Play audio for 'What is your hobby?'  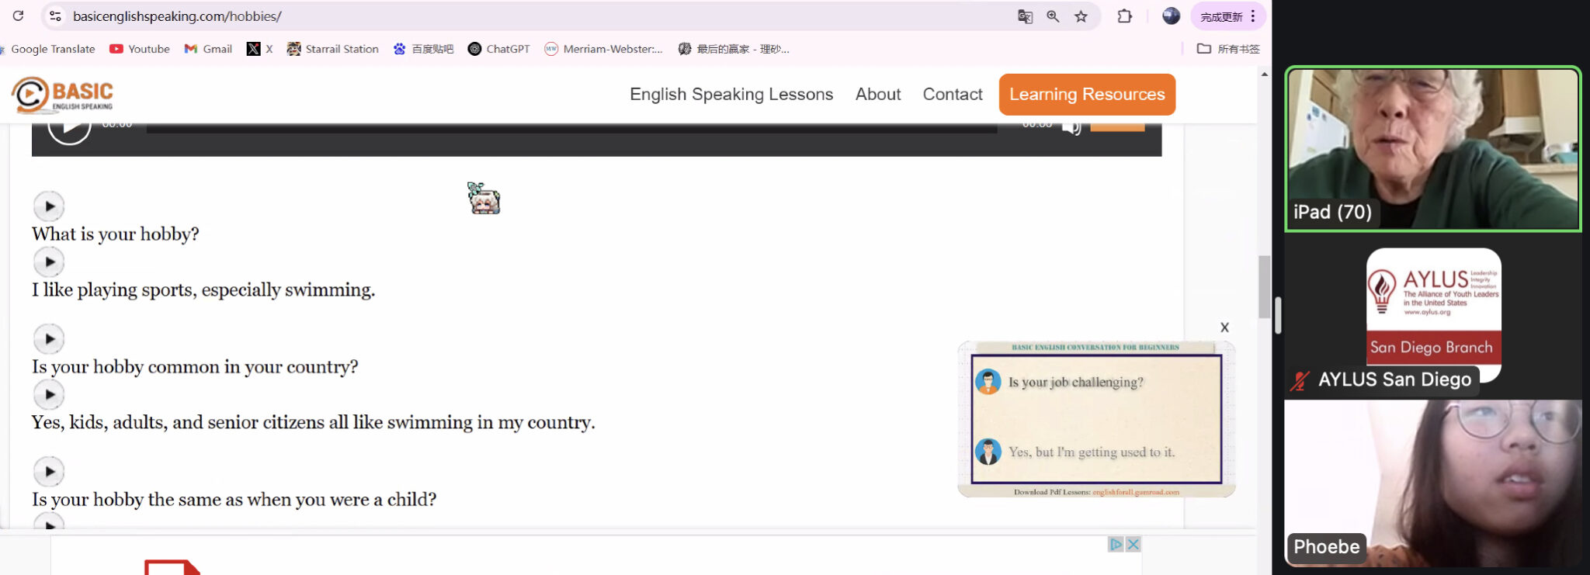pos(49,206)
